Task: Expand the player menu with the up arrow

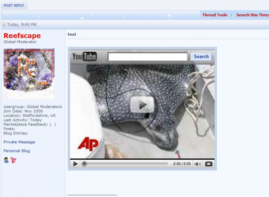Action: [x=208, y=164]
